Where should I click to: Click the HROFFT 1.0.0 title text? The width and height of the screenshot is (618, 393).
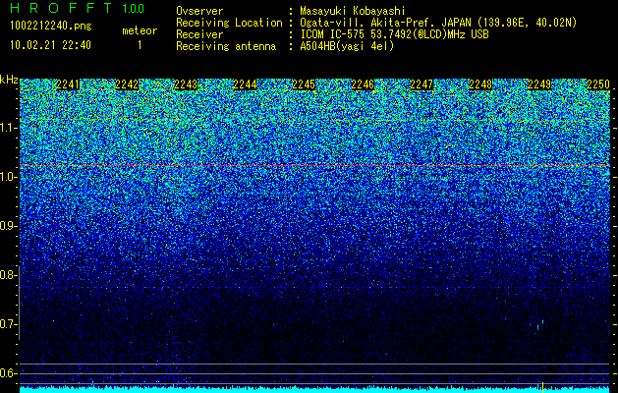click(78, 8)
